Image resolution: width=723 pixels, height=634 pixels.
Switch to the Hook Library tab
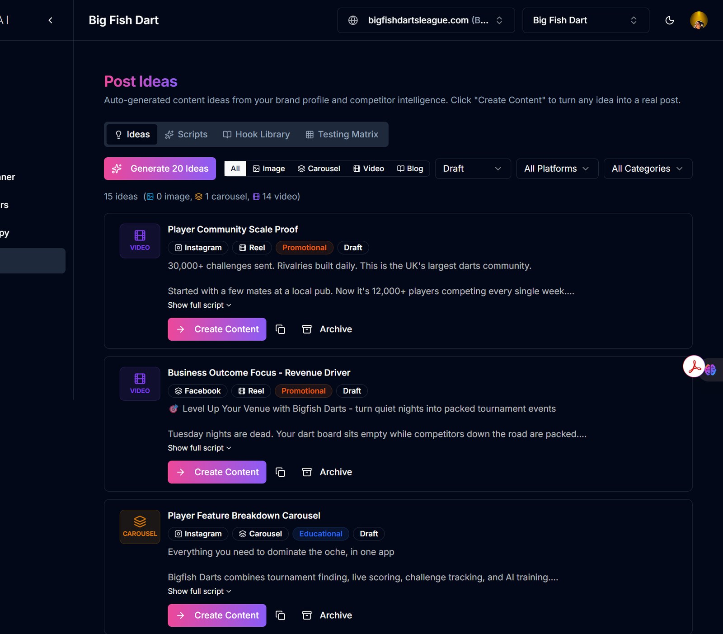(256, 134)
